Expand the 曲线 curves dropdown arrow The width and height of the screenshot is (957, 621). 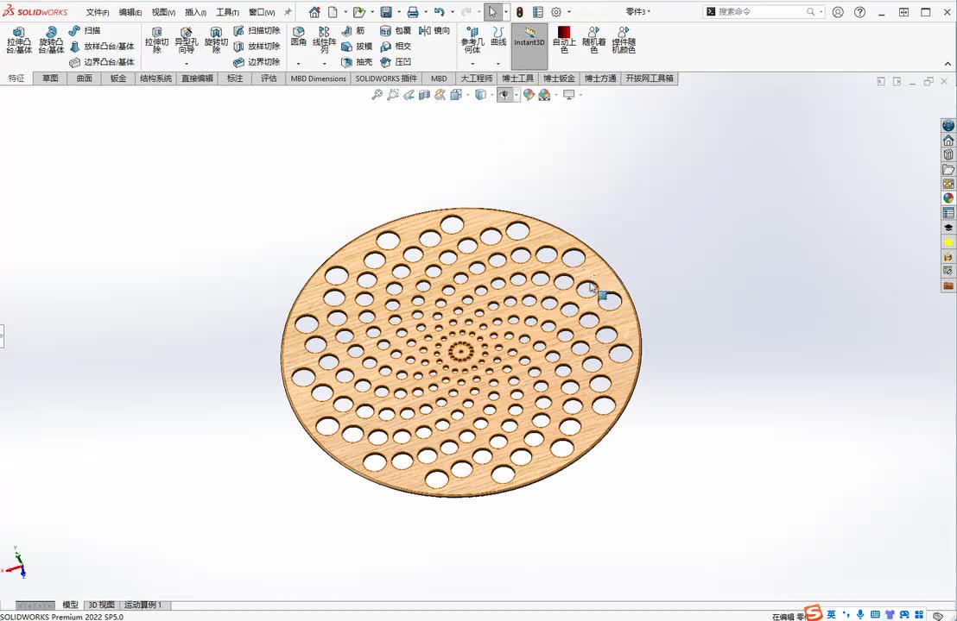[498, 63]
